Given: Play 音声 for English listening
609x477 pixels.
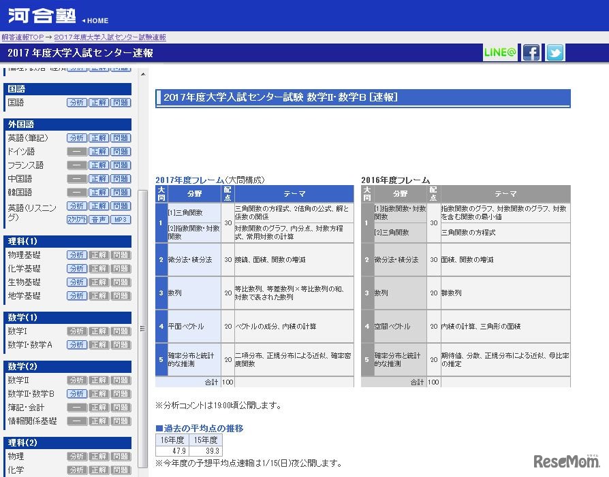Looking at the screenshot, I should tap(99, 220).
